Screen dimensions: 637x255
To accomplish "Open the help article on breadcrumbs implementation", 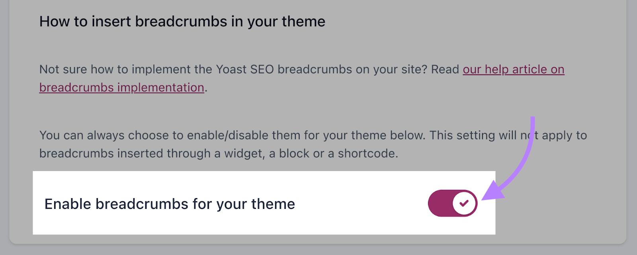I will [x=513, y=70].
